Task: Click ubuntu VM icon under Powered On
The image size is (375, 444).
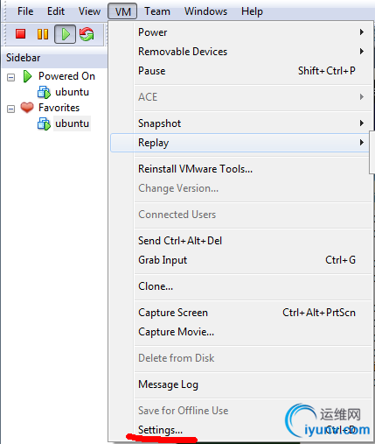Action: click(44, 92)
